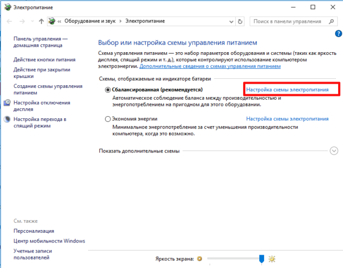
Task: Open Настройка отключения дисплея link
Action: click(x=42, y=105)
